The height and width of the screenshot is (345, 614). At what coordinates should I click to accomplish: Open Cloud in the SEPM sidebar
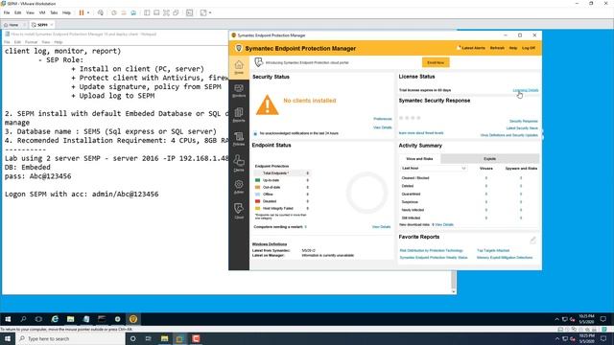pos(239,211)
